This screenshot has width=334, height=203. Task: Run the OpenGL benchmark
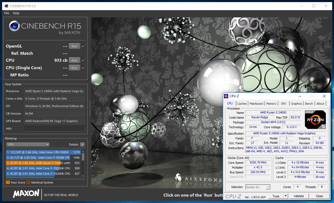pos(74,46)
